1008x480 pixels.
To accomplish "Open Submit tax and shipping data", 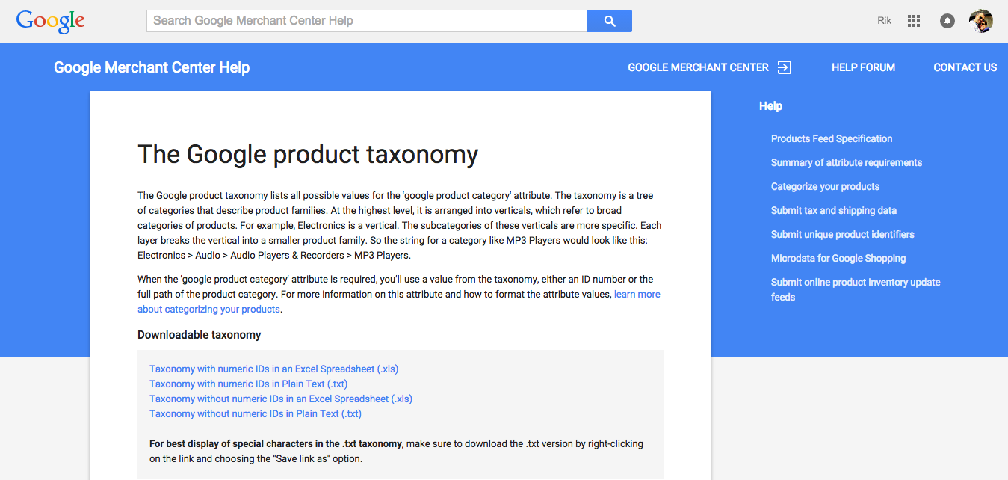I will [x=834, y=210].
